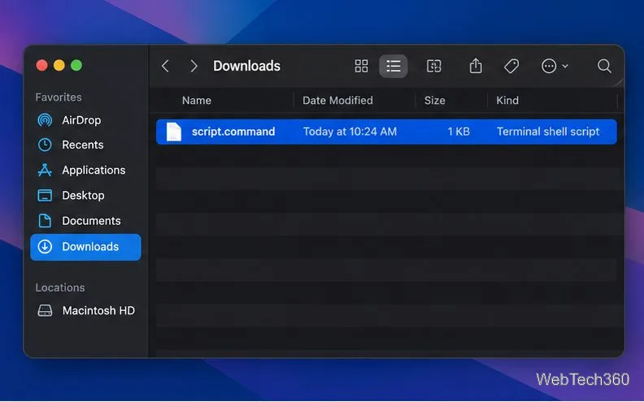Select the script.command file

pos(386,132)
